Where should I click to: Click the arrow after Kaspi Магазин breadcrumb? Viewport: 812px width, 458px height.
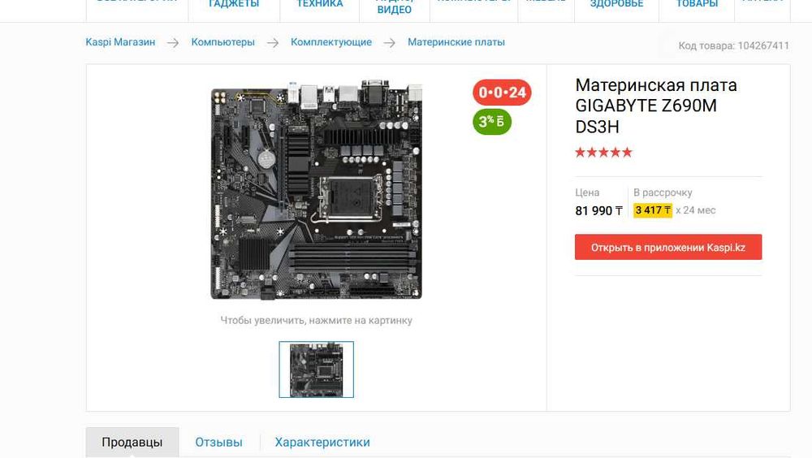[x=173, y=43]
